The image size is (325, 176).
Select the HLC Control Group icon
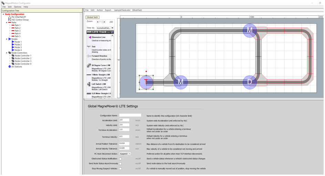[10, 20]
